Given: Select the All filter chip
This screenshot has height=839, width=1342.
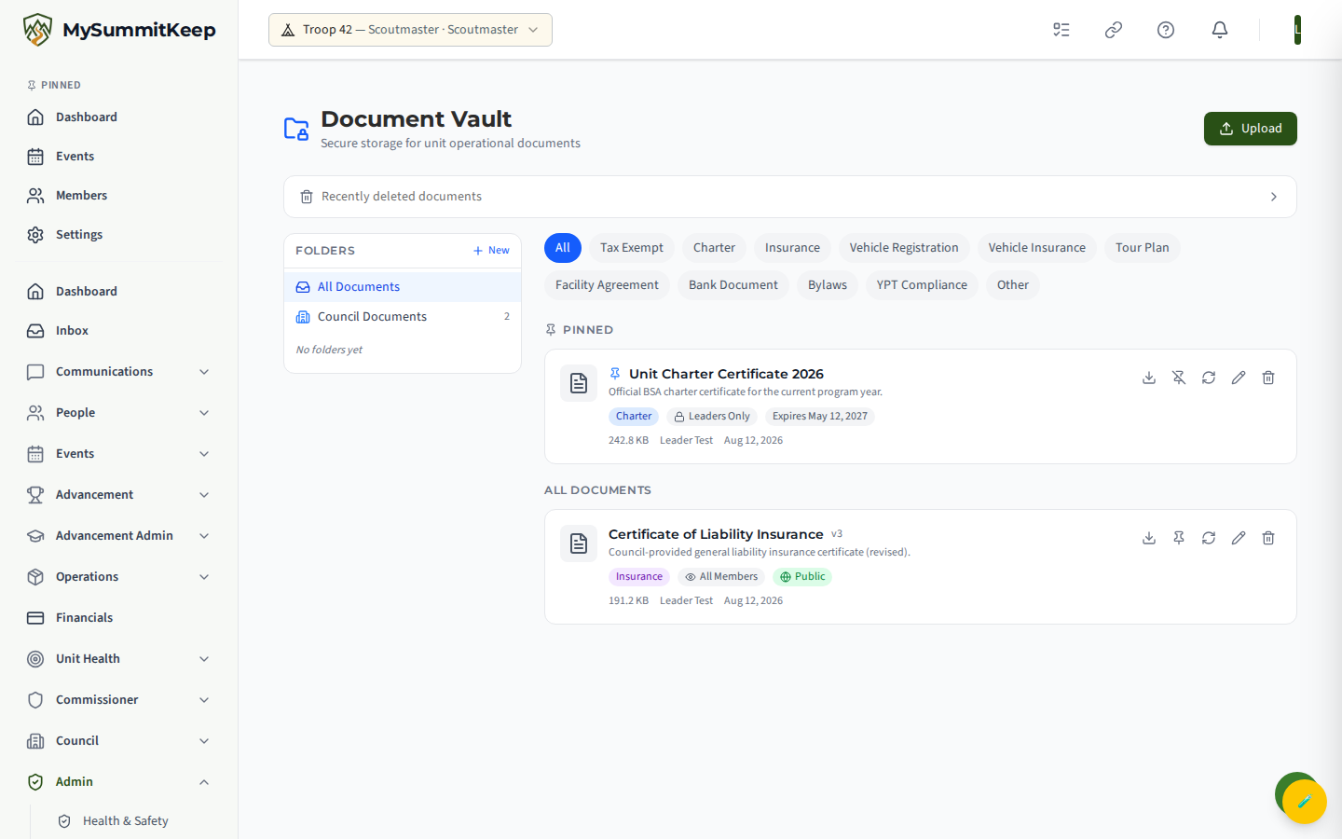Looking at the screenshot, I should click(x=563, y=248).
